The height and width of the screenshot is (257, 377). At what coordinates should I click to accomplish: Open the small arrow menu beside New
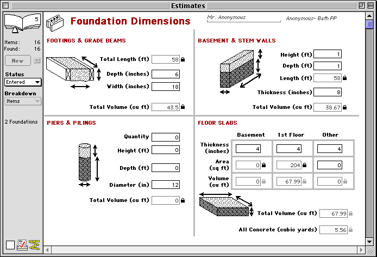pos(37,61)
